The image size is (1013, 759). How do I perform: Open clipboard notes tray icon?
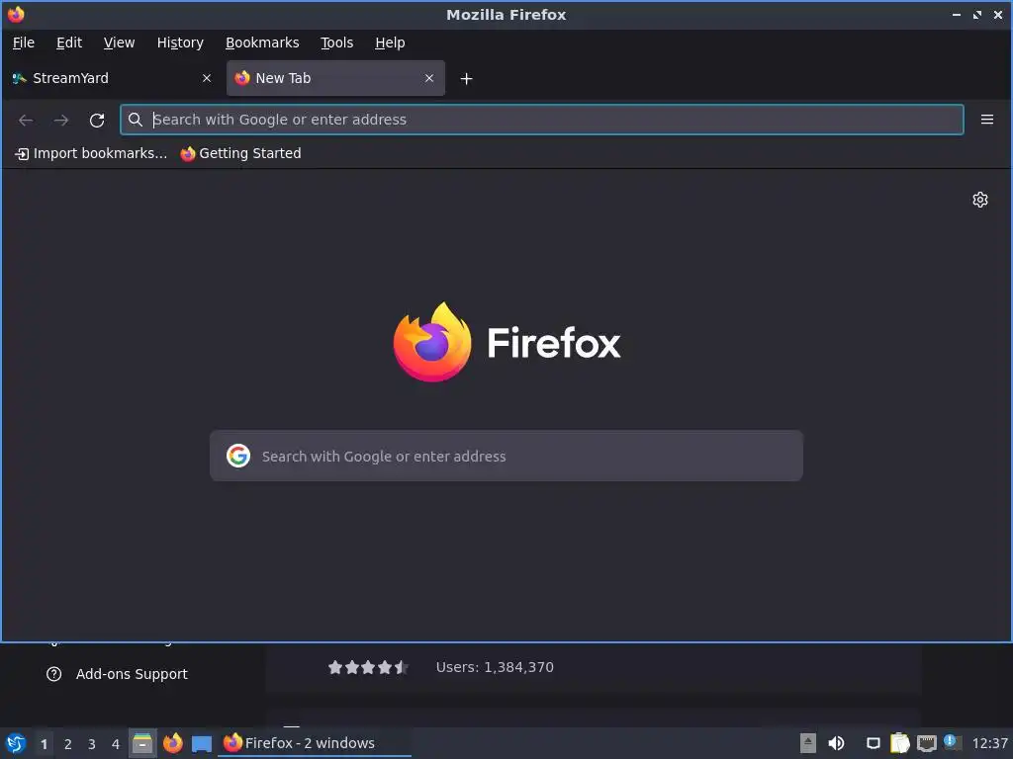pos(899,743)
